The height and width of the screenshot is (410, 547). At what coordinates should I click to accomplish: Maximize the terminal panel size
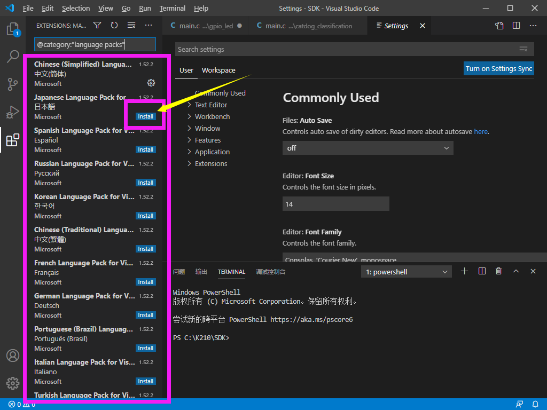point(516,271)
